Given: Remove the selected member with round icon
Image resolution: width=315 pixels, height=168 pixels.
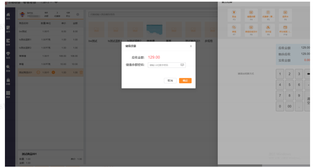Looking at the screenshot, I should (78, 14).
